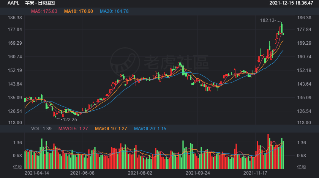Select the MAVOL20: 1.15 label
Viewport: 319px width, 178px height.
pos(150,129)
